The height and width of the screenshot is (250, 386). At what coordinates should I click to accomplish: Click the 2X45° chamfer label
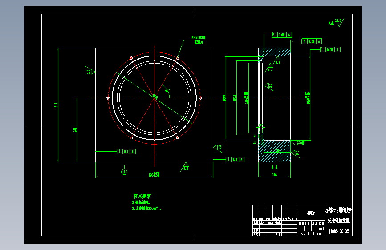[301, 143]
